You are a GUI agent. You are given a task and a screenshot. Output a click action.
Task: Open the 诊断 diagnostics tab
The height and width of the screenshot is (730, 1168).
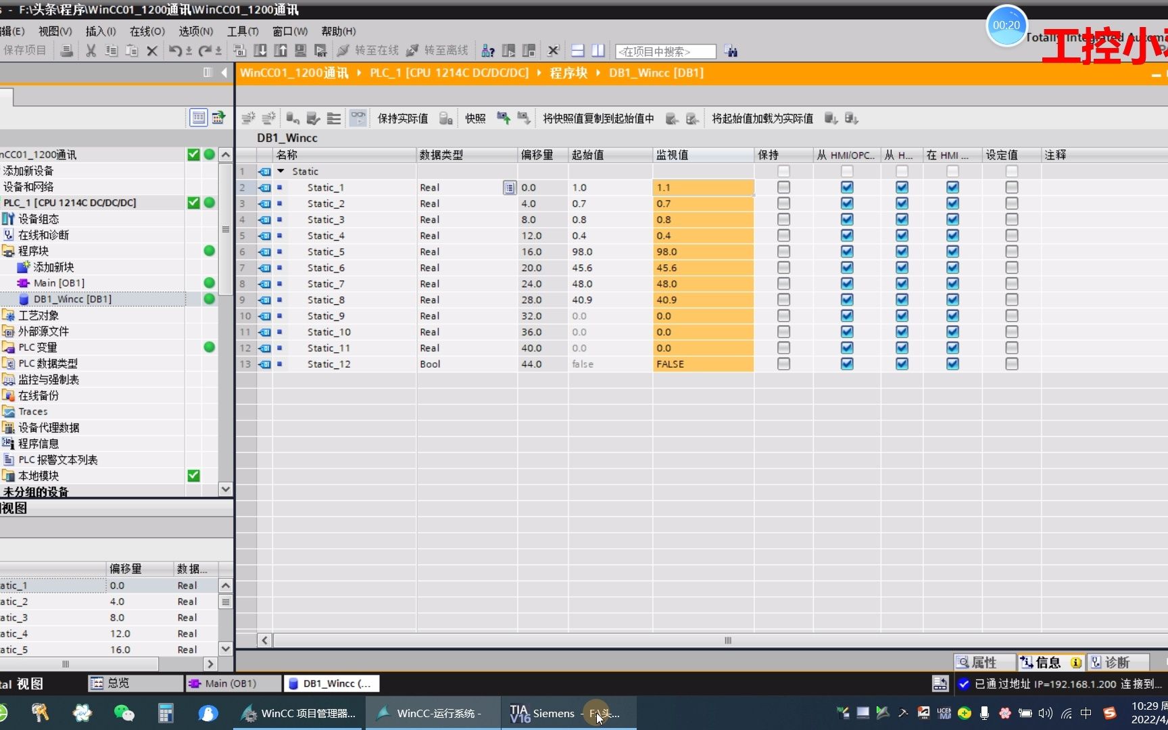1118,662
